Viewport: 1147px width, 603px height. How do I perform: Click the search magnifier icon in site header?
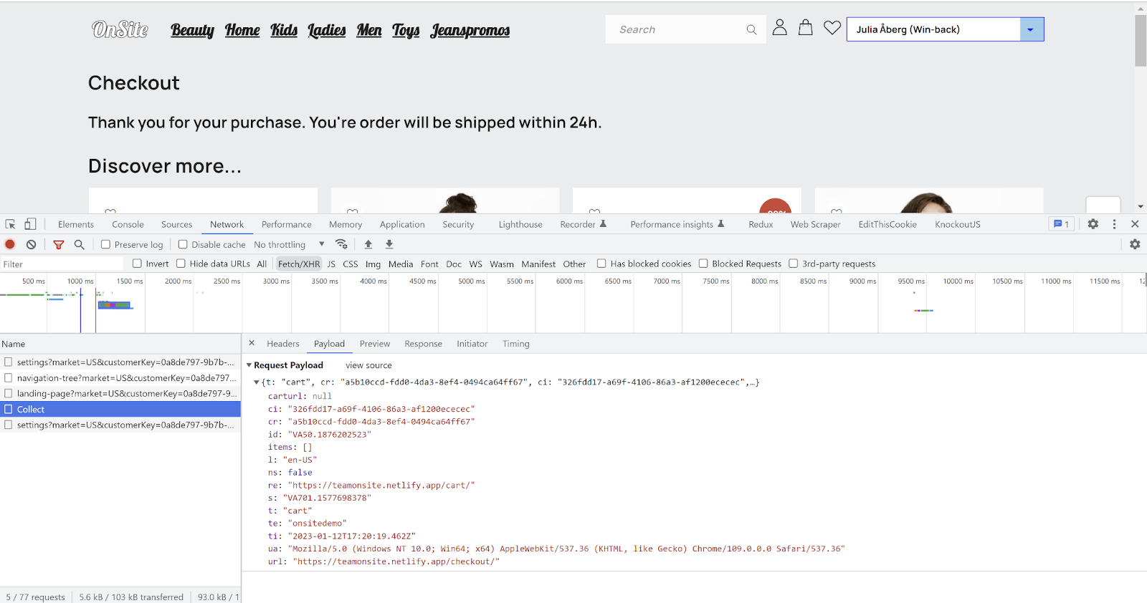pyautogui.click(x=751, y=29)
